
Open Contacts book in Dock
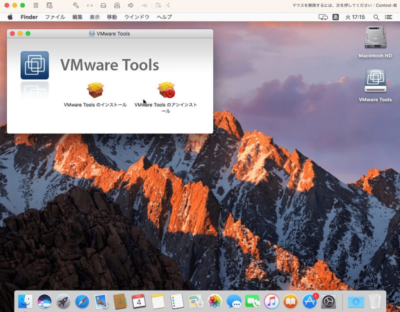pyautogui.click(x=120, y=301)
